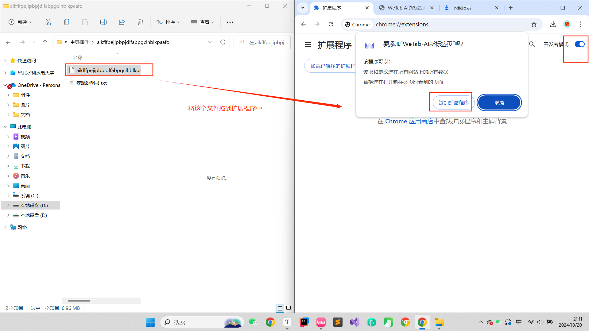
Task: Switch Explorer to large thumbnails view icon
Action: [x=289, y=308]
